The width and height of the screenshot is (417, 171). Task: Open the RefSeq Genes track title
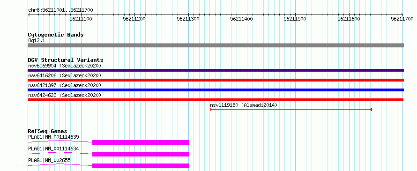[x=48, y=131]
